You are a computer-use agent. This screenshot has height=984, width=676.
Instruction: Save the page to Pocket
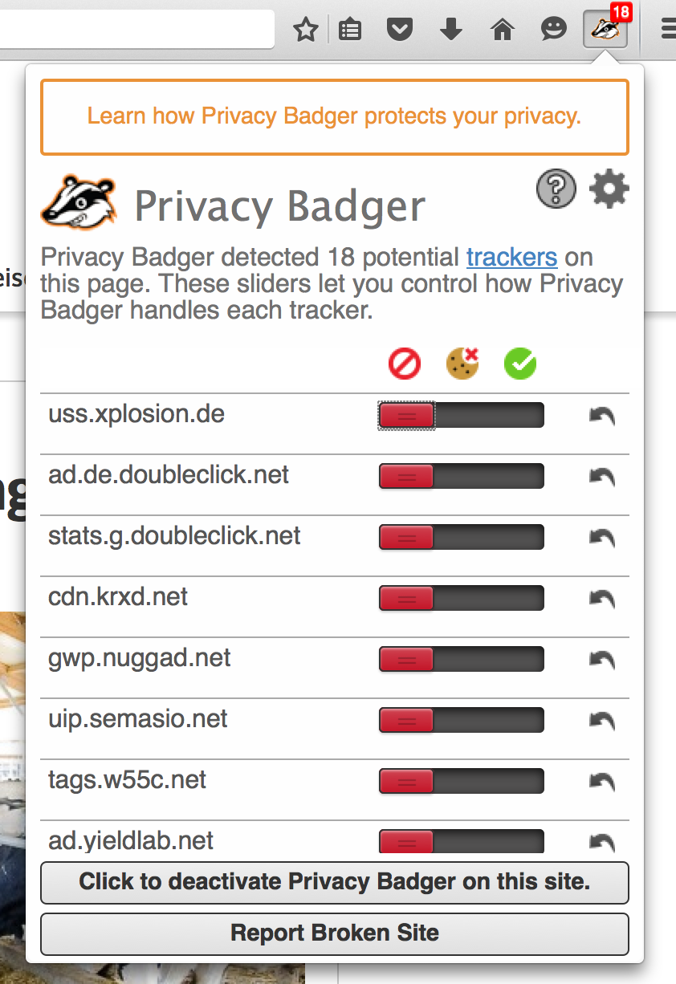(x=399, y=29)
